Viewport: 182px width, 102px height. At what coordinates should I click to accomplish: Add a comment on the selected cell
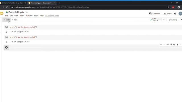tap(171, 44)
